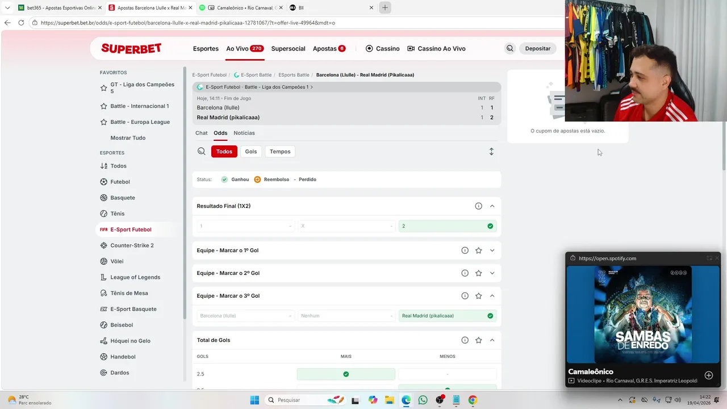This screenshot has width=727, height=409.
Task: Open info icon for Resultado Final (1X2)
Action: click(478, 206)
